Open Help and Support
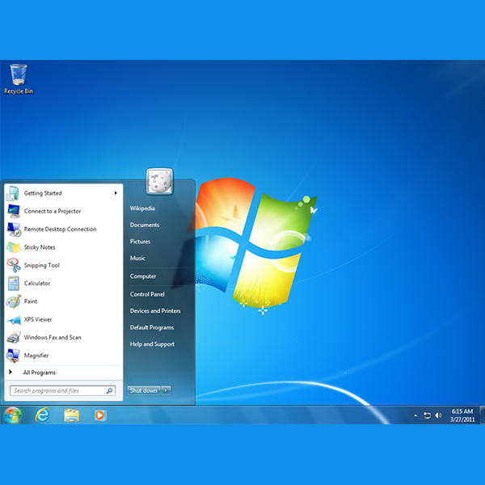The width and height of the screenshot is (485, 485). coord(152,344)
